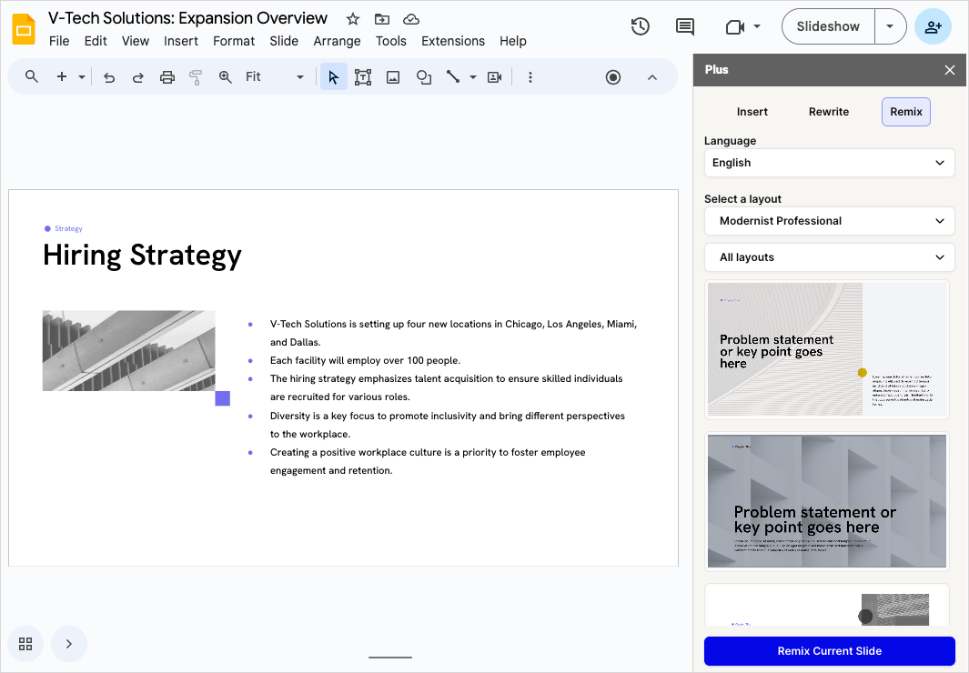Select the architecture photo on slide

click(128, 351)
